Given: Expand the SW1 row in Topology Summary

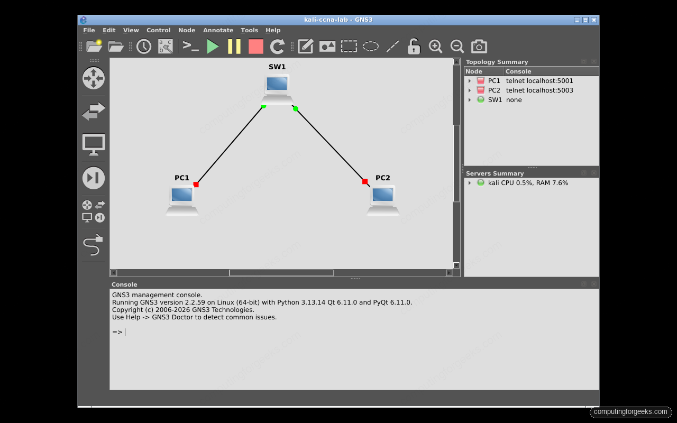Looking at the screenshot, I should tap(470, 100).
